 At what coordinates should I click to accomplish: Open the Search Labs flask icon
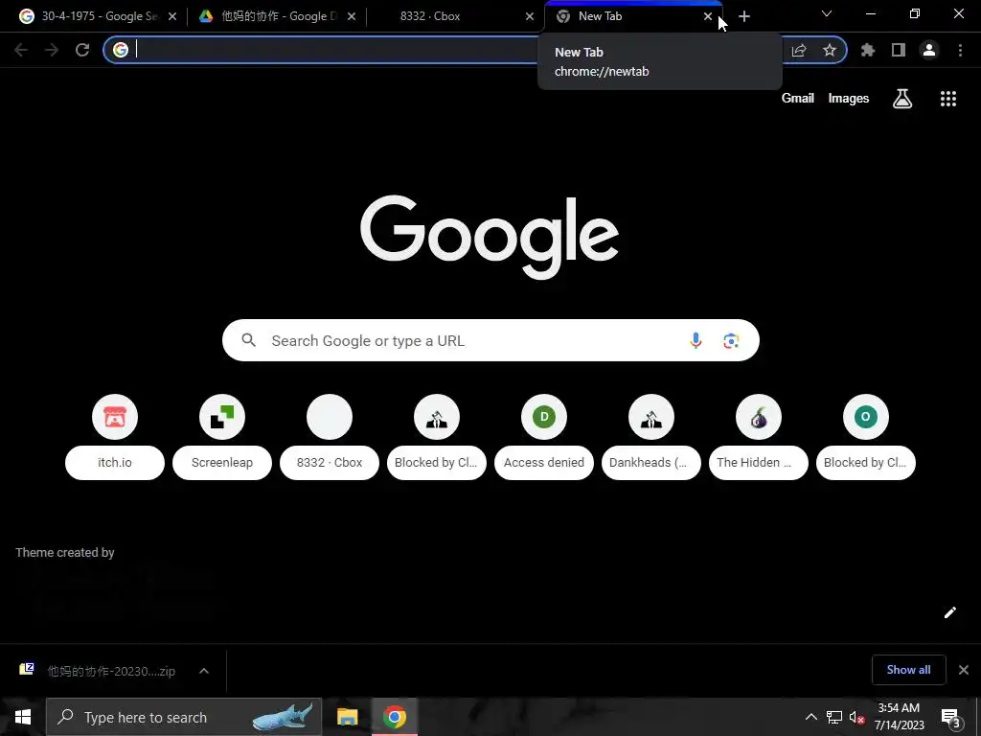(x=902, y=99)
